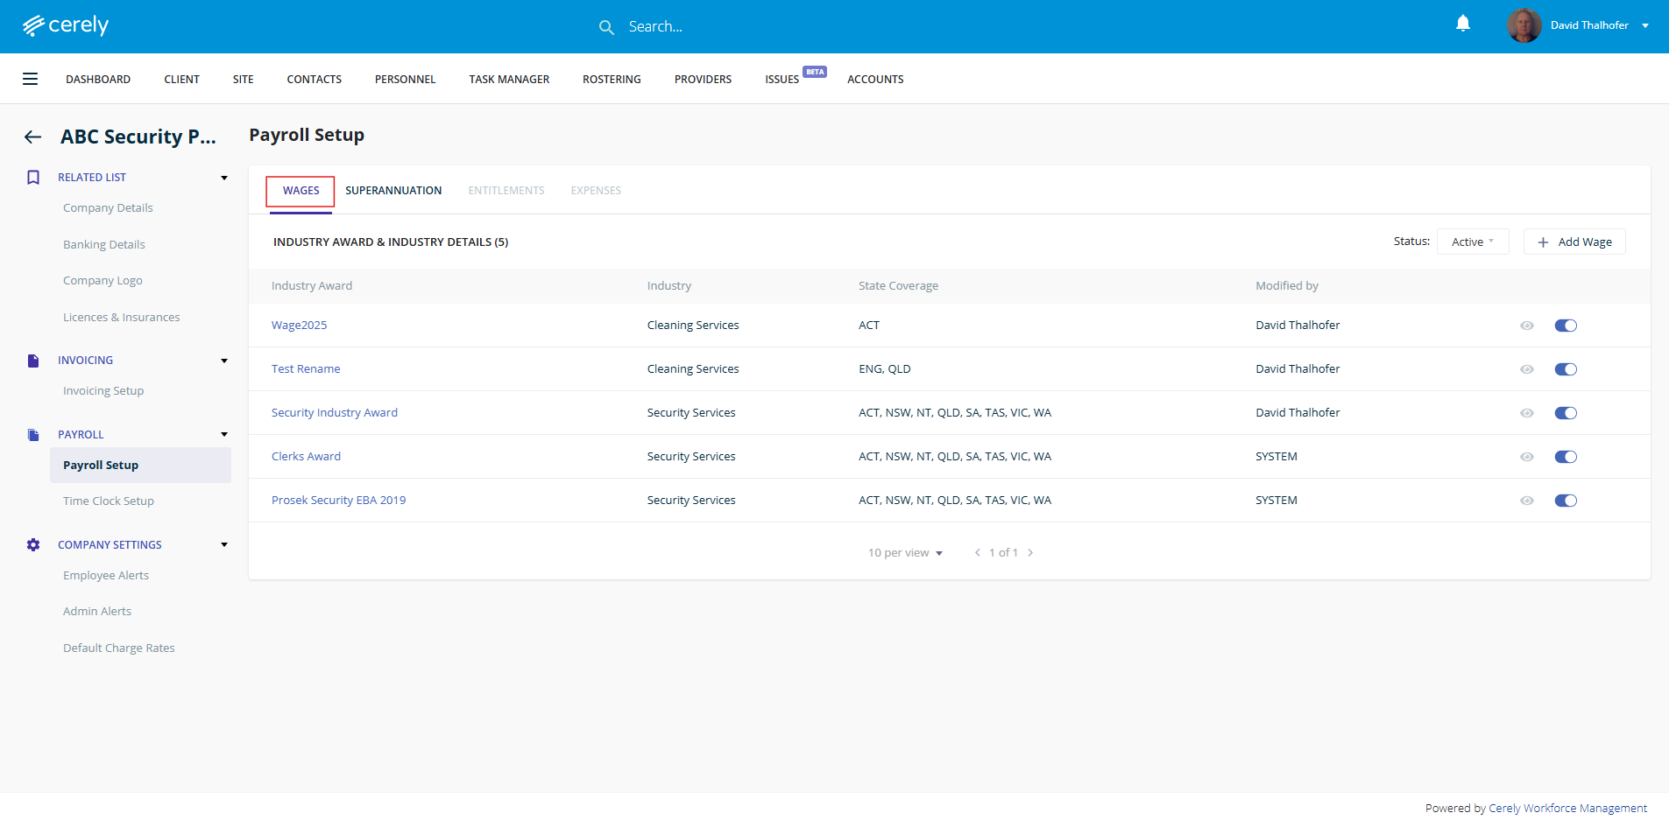1669x820 pixels.
Task: Click the Company Settings gear icon
Action: tap(33, 545)
